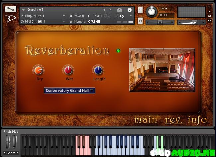
Task: Click the output volume slider
Action: pyautogui.click(x=191, y=22)
